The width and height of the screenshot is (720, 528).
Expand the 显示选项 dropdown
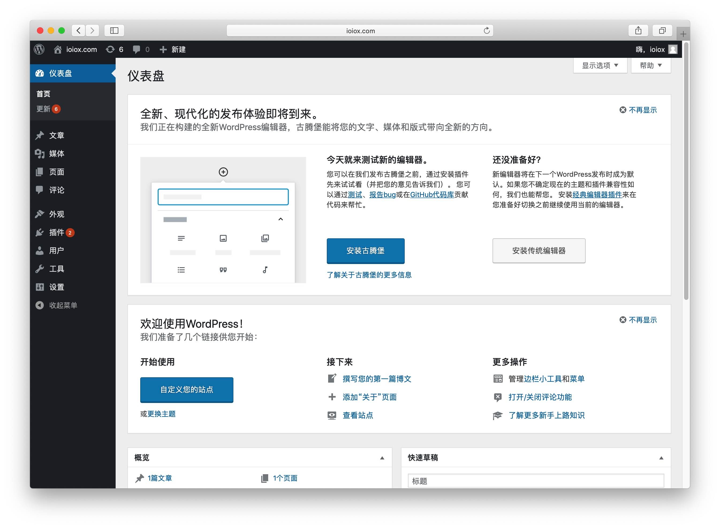pos(600,66)
